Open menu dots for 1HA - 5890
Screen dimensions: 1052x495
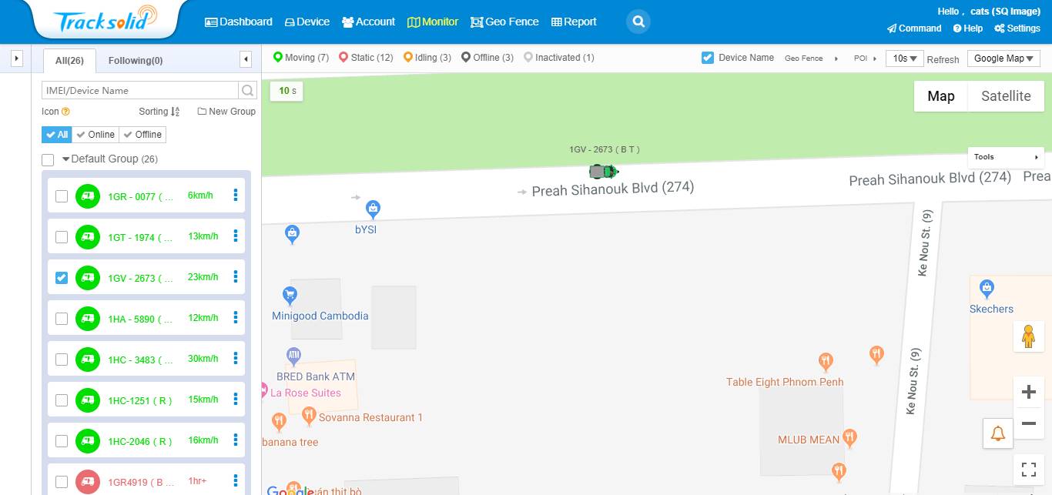[236, 318]
